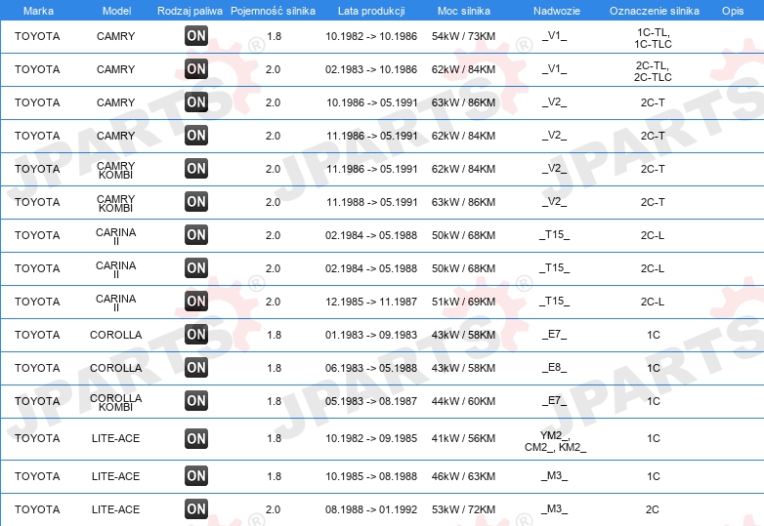The image size is (764, 526).
Task: Click the 54kW / 73KM power cell
Action: (463, 36)
